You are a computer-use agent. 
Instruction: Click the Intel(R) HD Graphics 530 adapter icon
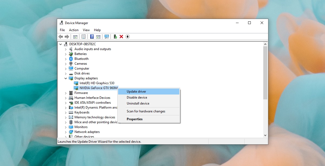[76, 83]
